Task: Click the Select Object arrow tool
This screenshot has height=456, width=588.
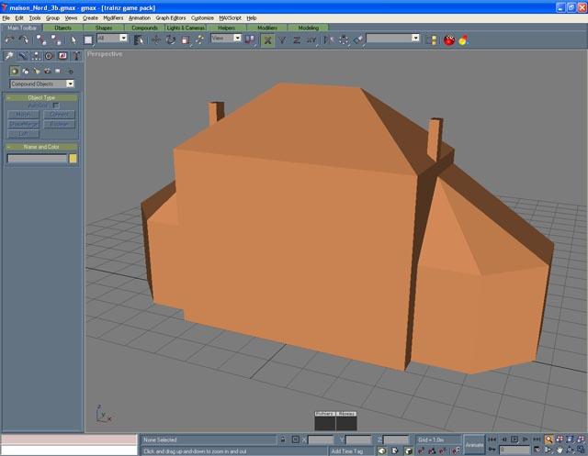Action: pyautogui.click(x=74, y=39)
